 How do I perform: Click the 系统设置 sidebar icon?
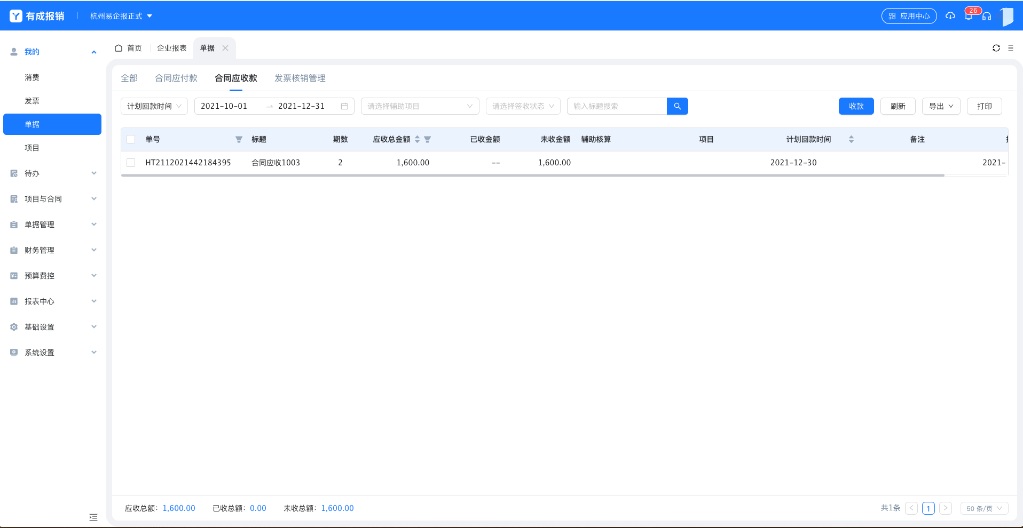(x=14, y=353)
